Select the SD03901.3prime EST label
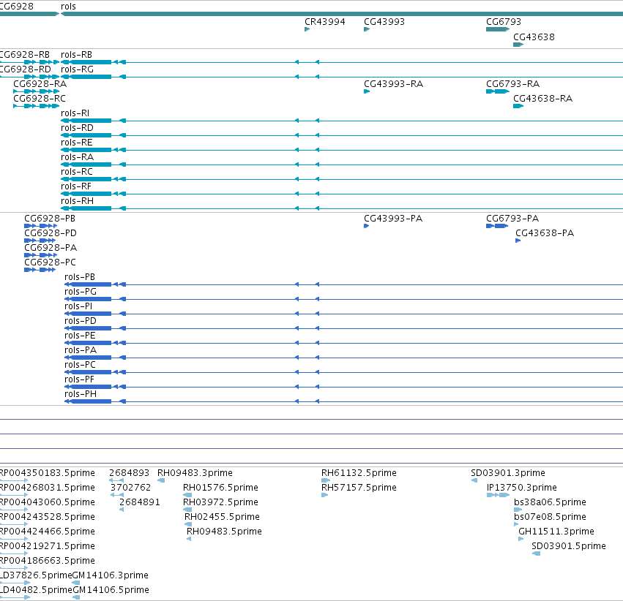 click(x=508, y=473)
